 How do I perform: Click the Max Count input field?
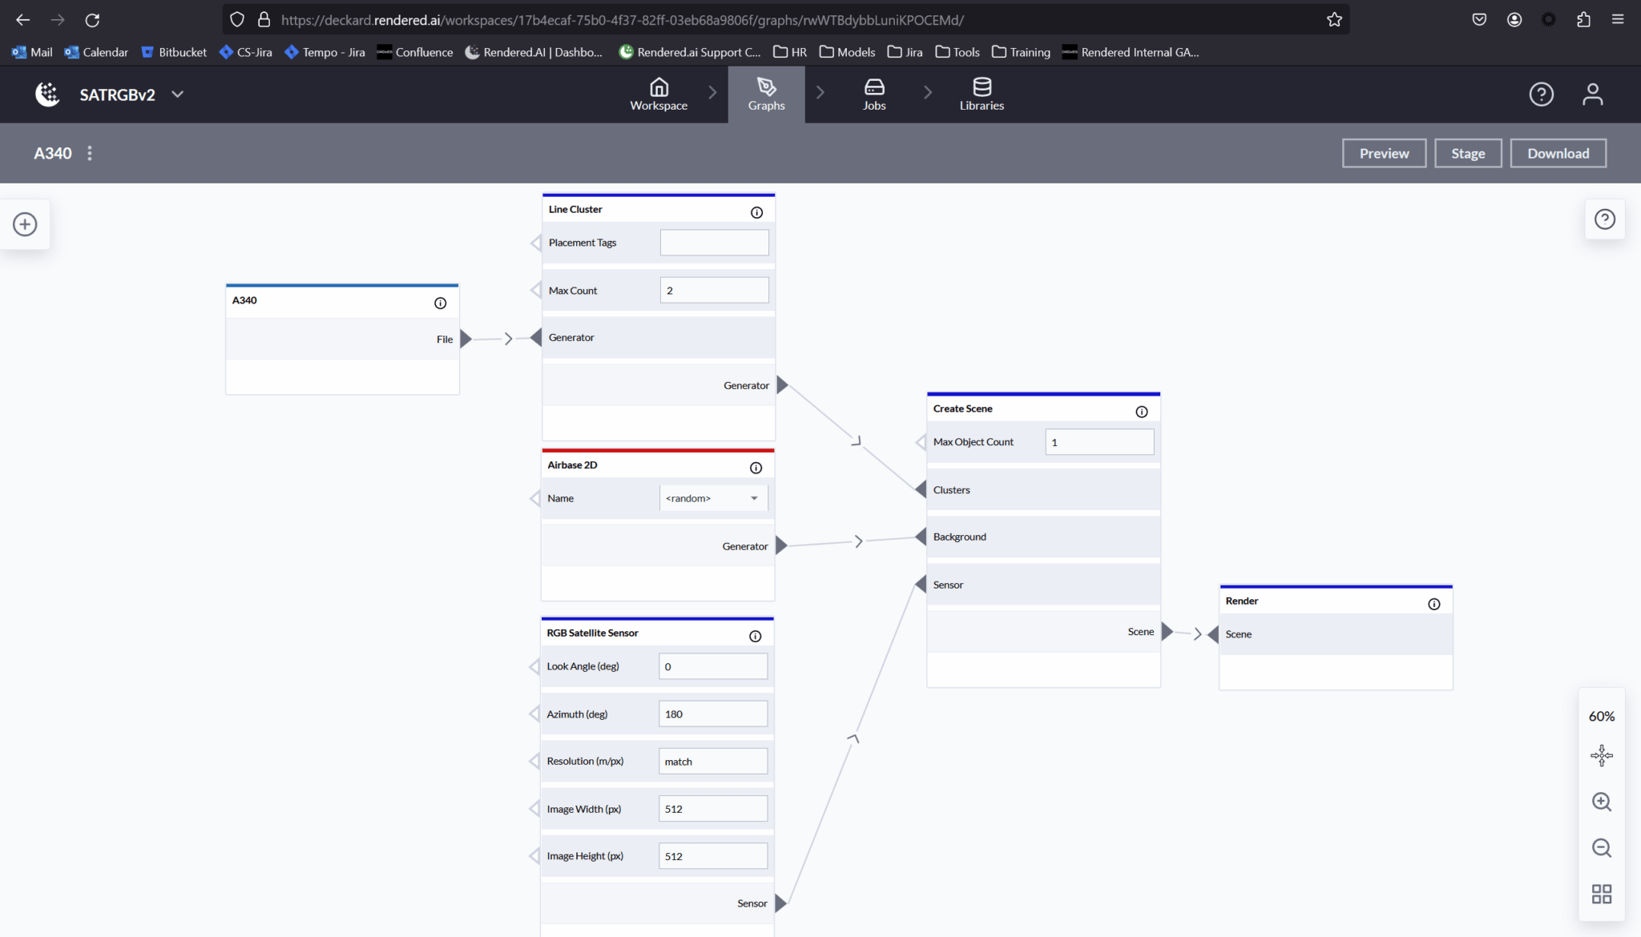pos(713,290)
